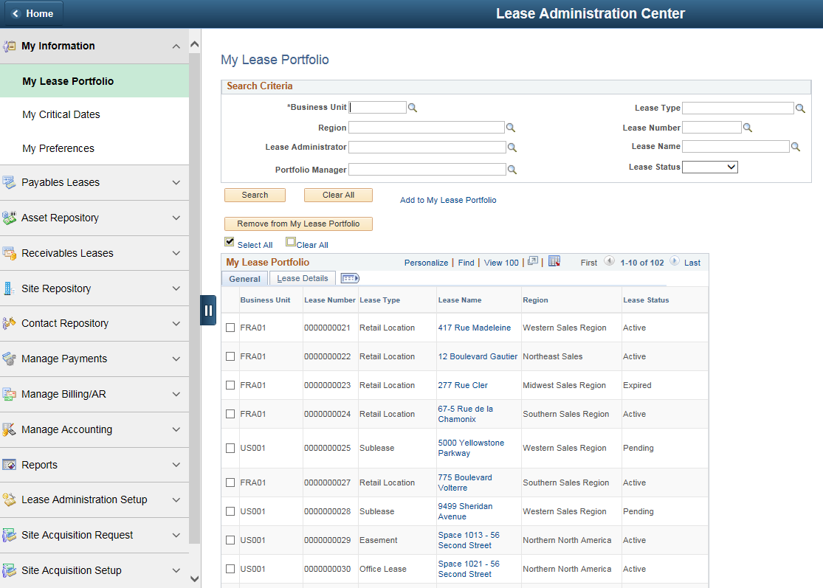Select My Critical Dates in the sidebar
This screenshot has height=588, width=823.
tap(61, 114)
